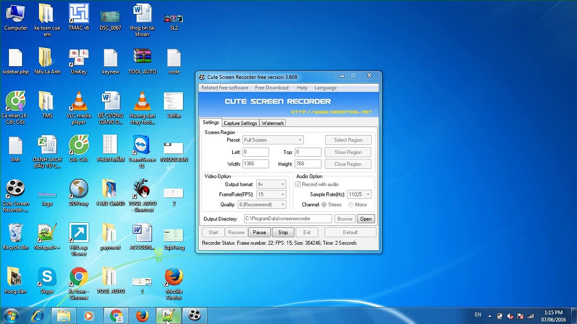Click the Width input field
This screenshot has width=577, height=324.
coord(256,164)
